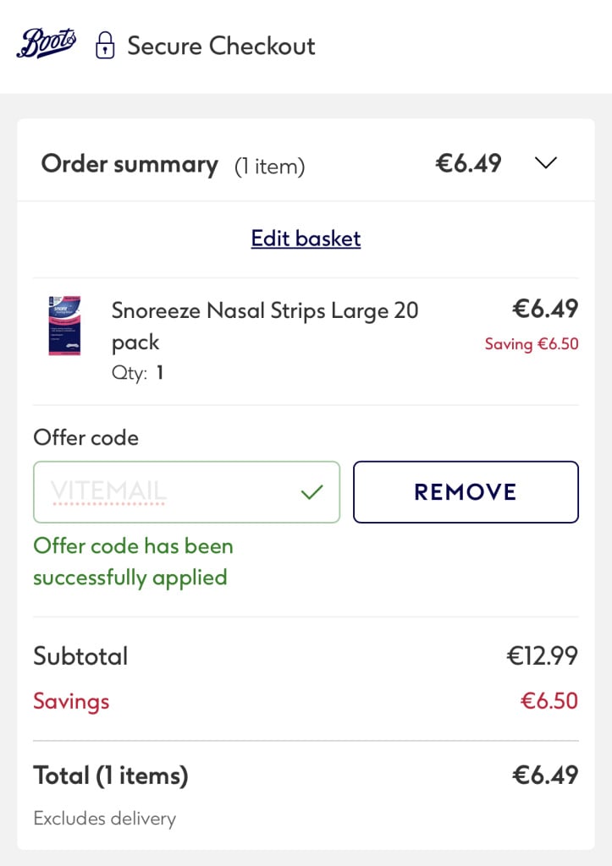Click the Snoreeze Nasal Strips product name
This screenshot has height=866, width=612.
tap(264, 326)
